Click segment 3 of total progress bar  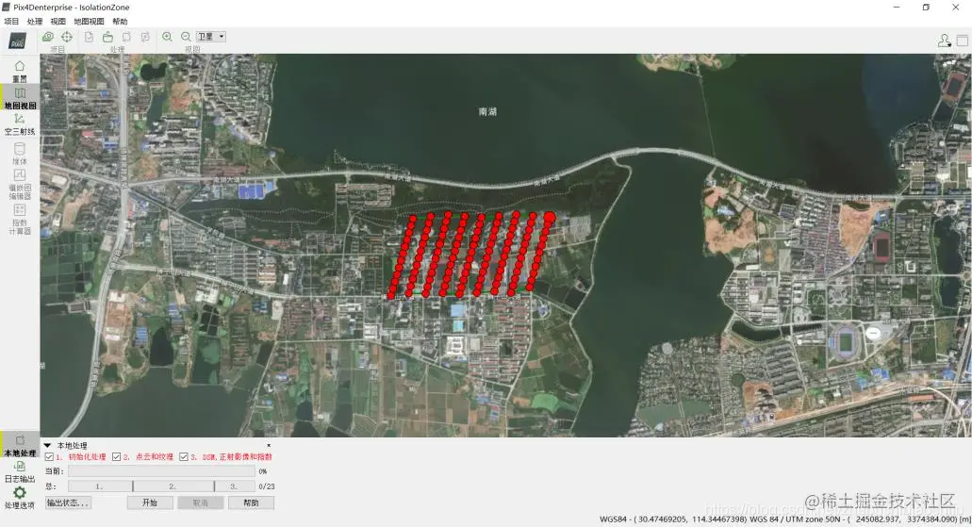click(x=235, y=486)
